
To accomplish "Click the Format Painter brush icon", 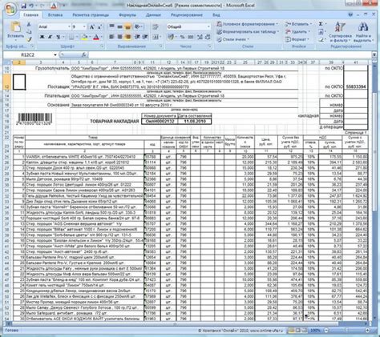I will [x=29, y=39].
